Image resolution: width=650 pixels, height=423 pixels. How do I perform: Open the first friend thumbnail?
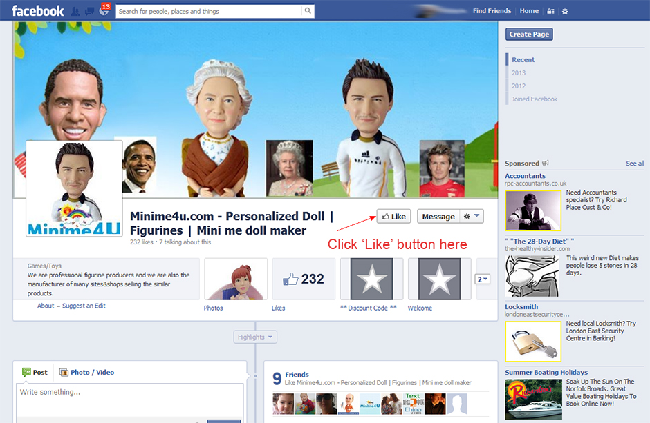[283, 404]
